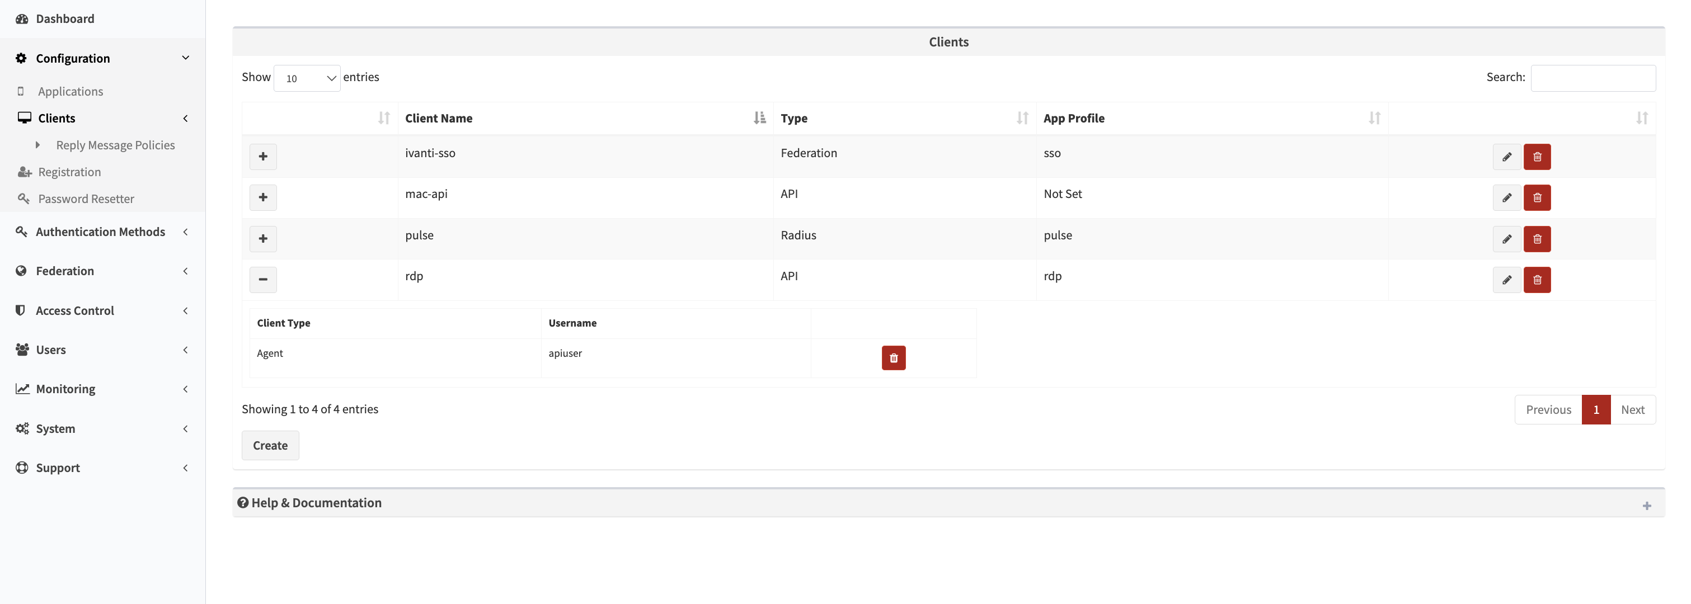
Task: Open the Show entries dropdown
Action: (307, 77)
